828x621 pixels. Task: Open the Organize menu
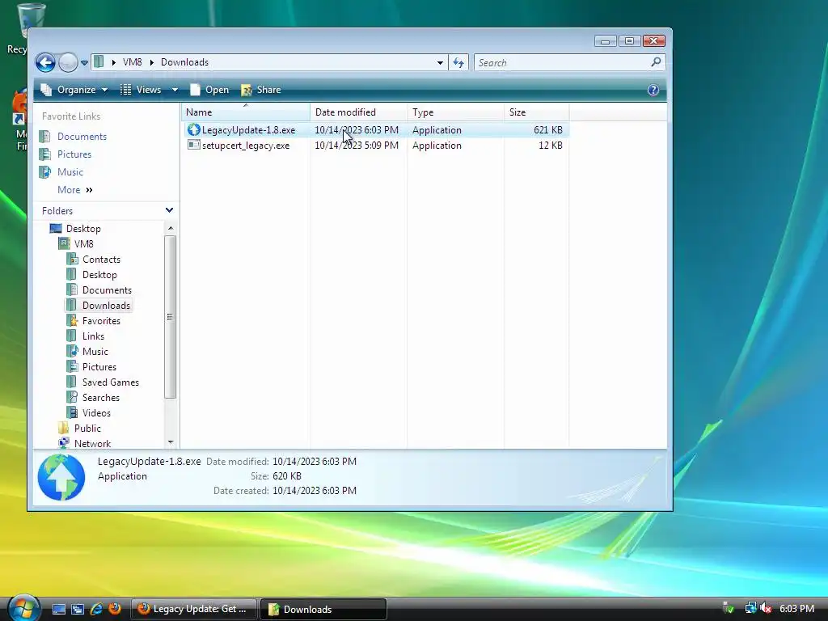(x=74, y=90)
